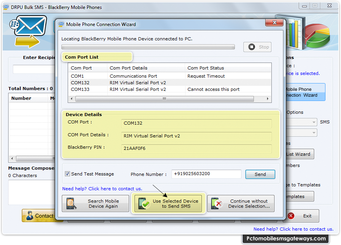Open the wizard's contact us help link
Screen dimensions: 341x245
pyautogui.click(x=102, y=189)
